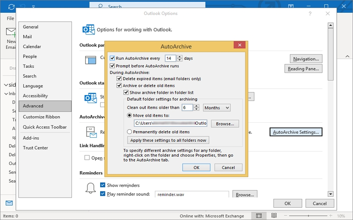Click OK in AutoArchive dialog

click(196, 168)
